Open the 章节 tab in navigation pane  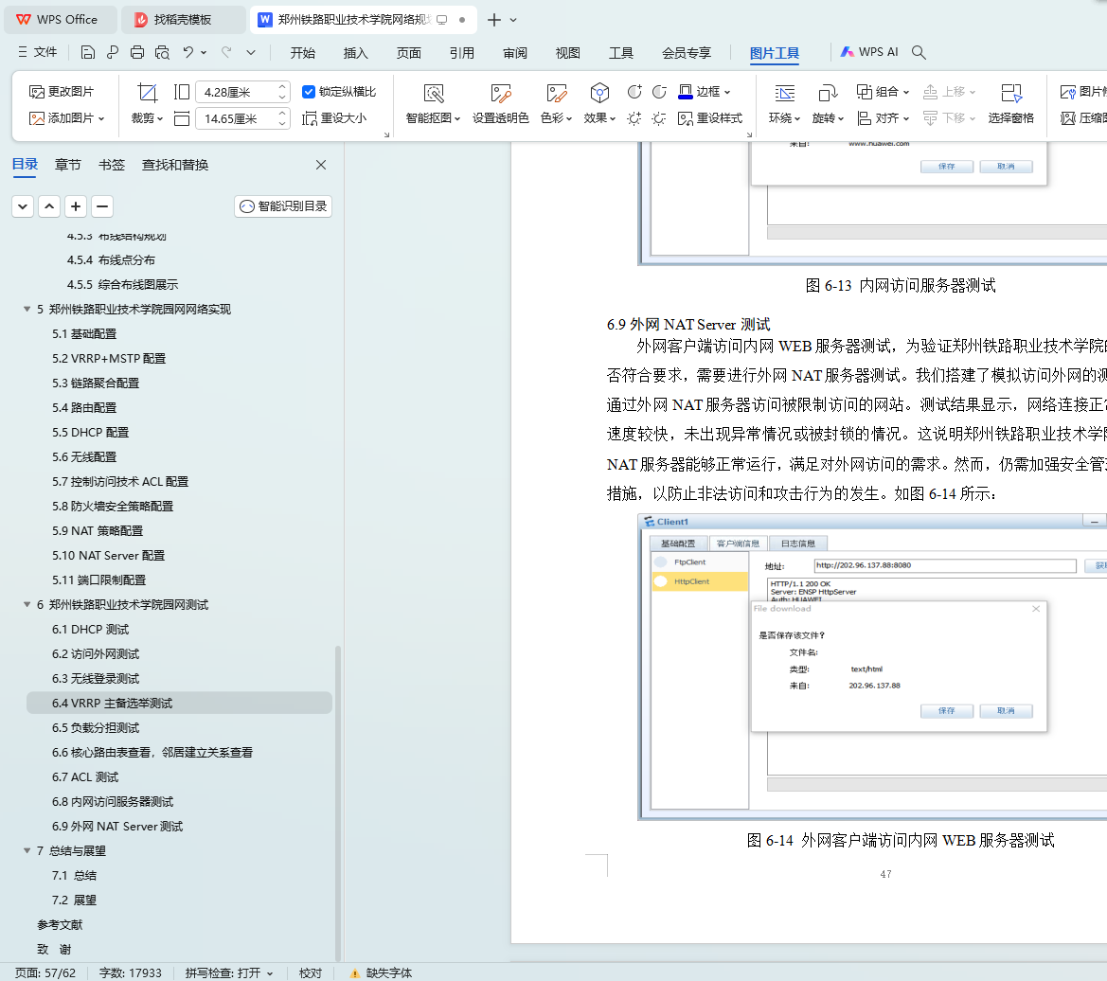(x=68, y=165)
